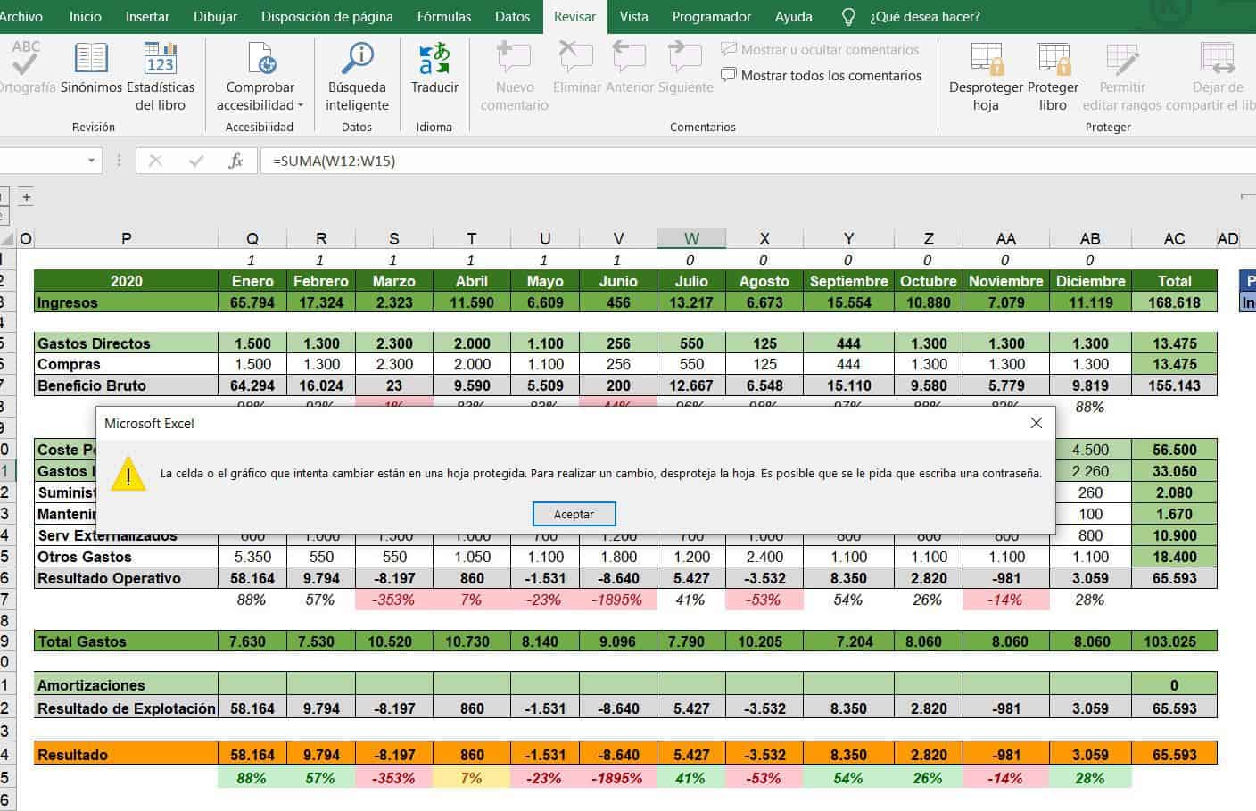
Task: Switch to the Datos tab
Action: tap(512, 16)
